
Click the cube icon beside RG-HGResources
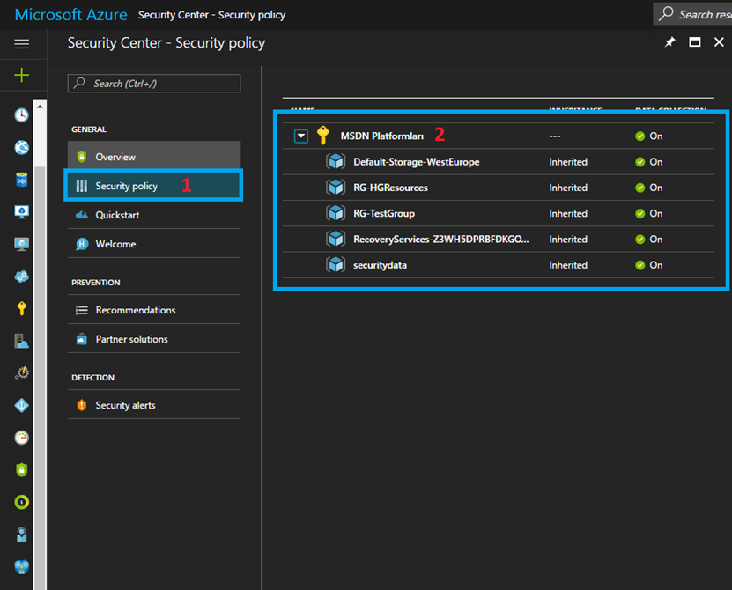tap(336, 188)
